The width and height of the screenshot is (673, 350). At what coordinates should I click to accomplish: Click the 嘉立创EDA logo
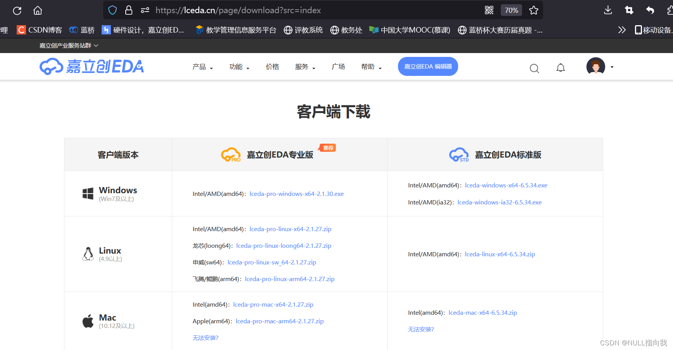pos(92,67)
